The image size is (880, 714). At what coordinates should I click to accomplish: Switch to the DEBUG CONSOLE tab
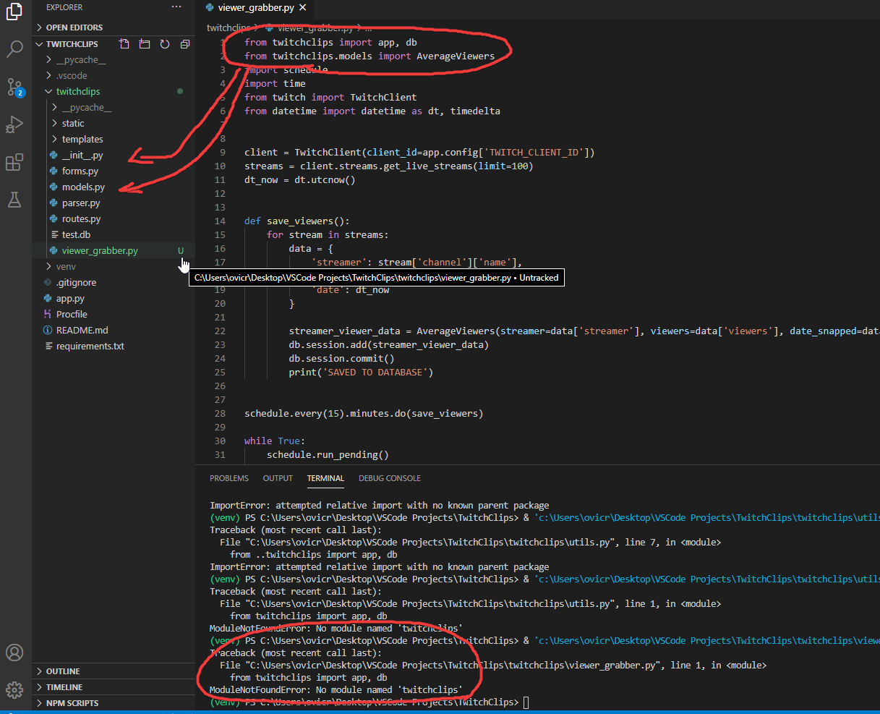pyautogui.click(x=390, y=478)
